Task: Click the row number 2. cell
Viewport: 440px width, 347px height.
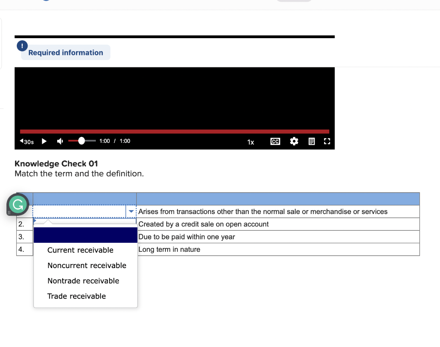Action: pos(24,224)
